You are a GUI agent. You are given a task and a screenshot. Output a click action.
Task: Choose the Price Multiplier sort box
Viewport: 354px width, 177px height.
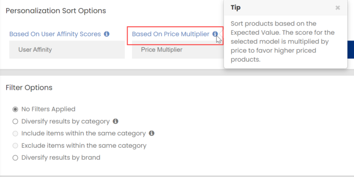(178, 50)
